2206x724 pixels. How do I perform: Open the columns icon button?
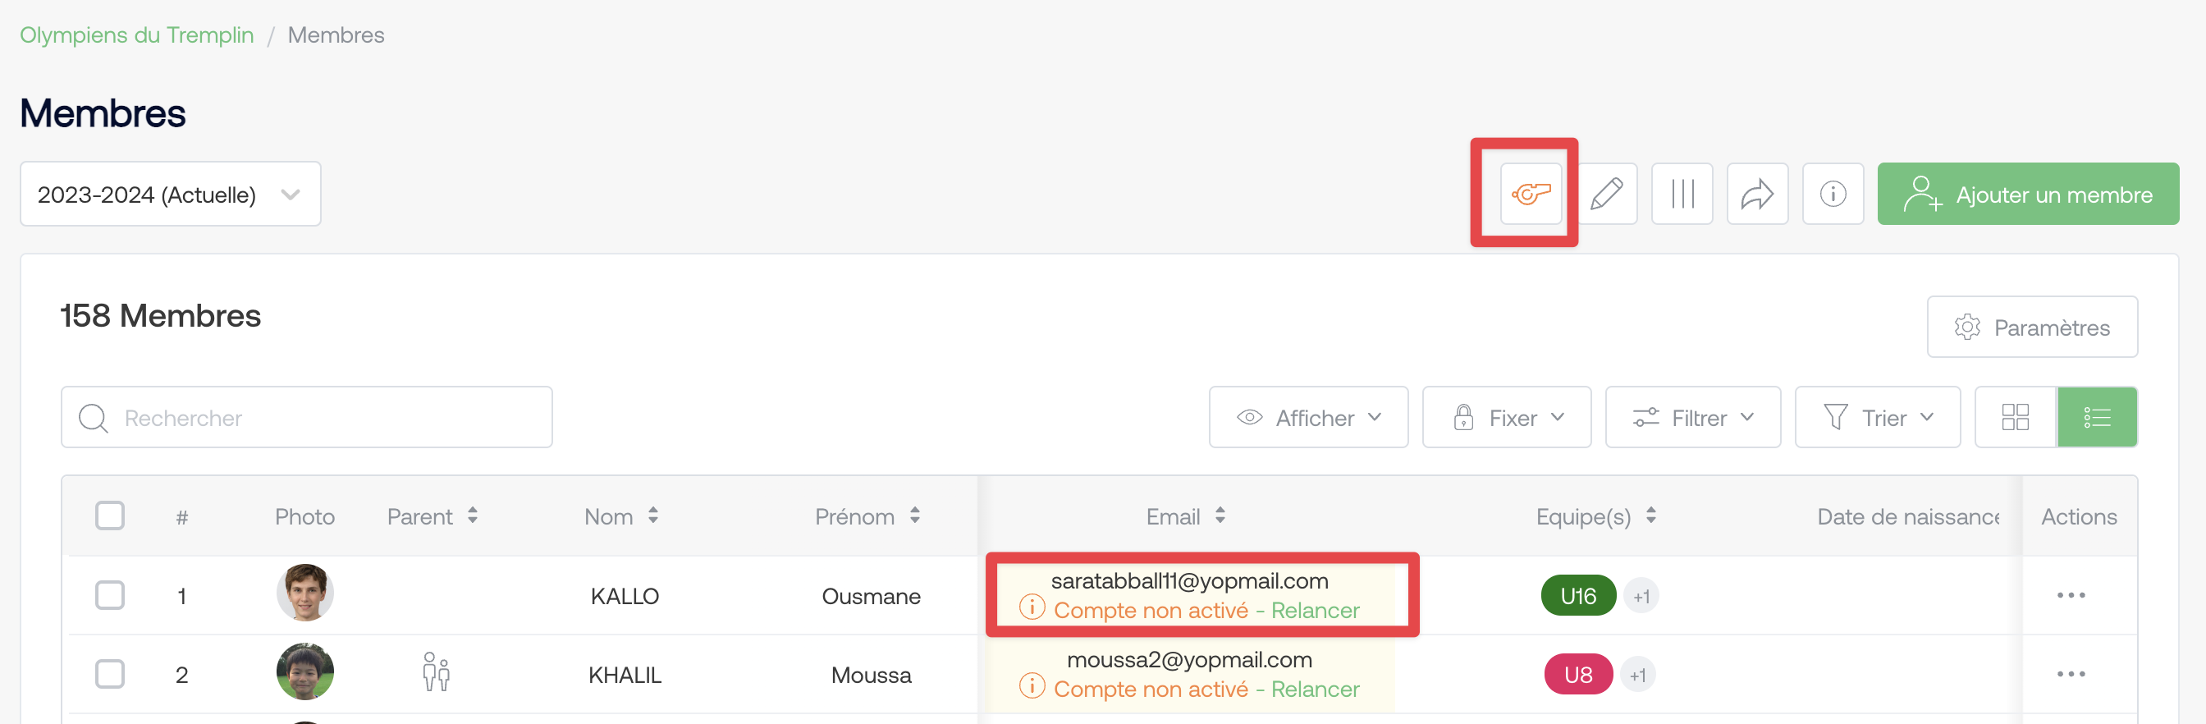pyautogui.click(x=1681, y=194)
